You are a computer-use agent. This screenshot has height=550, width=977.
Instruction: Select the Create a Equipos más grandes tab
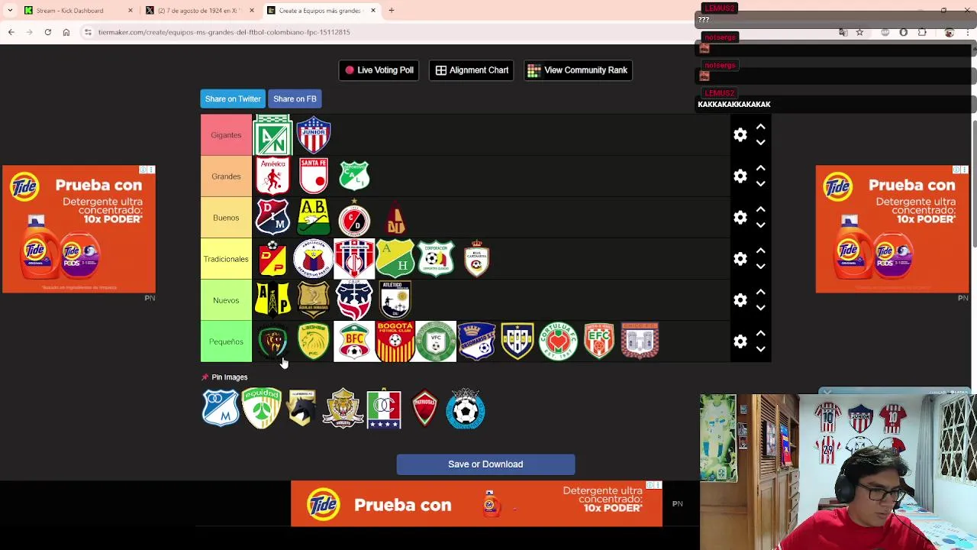click(321, 11)
